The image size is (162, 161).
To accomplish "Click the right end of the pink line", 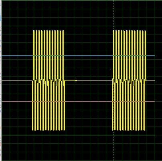I will [x=154, y=101].
